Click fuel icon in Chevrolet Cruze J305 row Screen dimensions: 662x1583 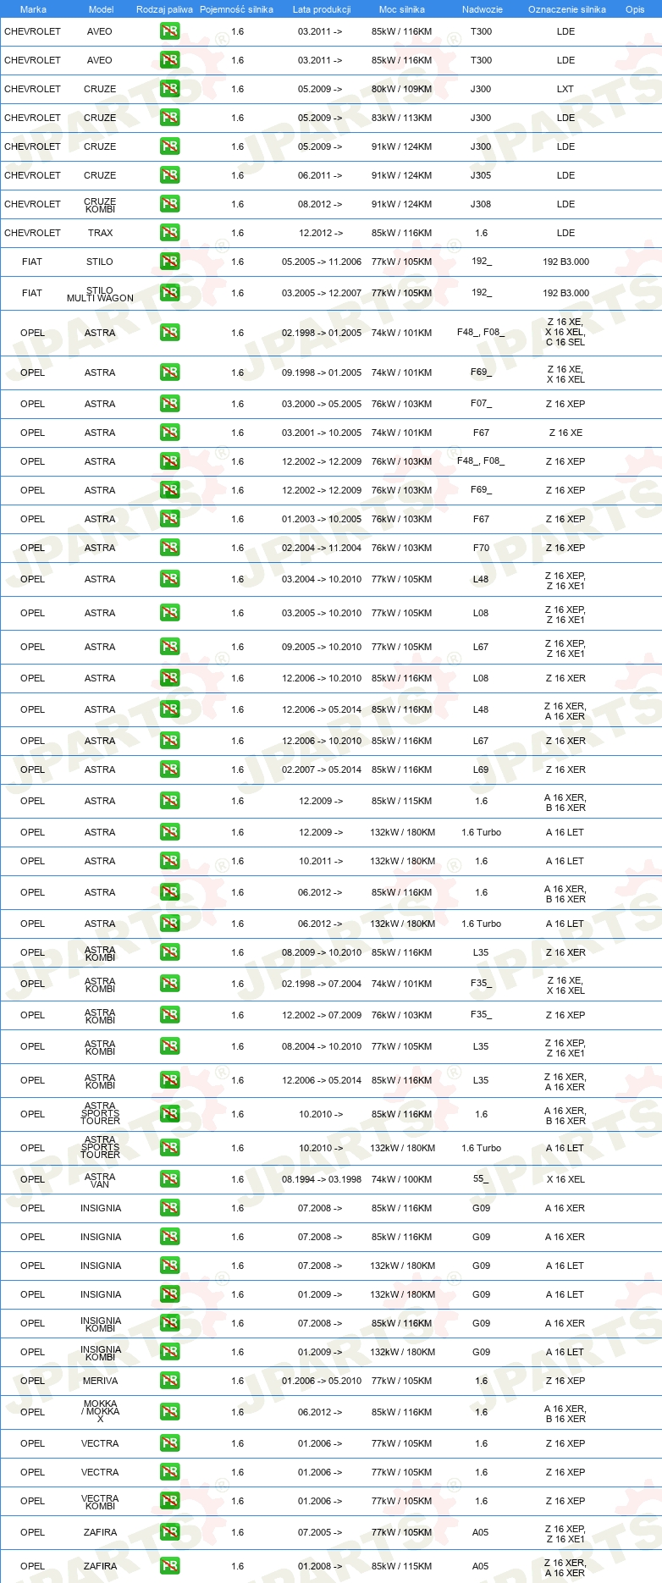169,175
